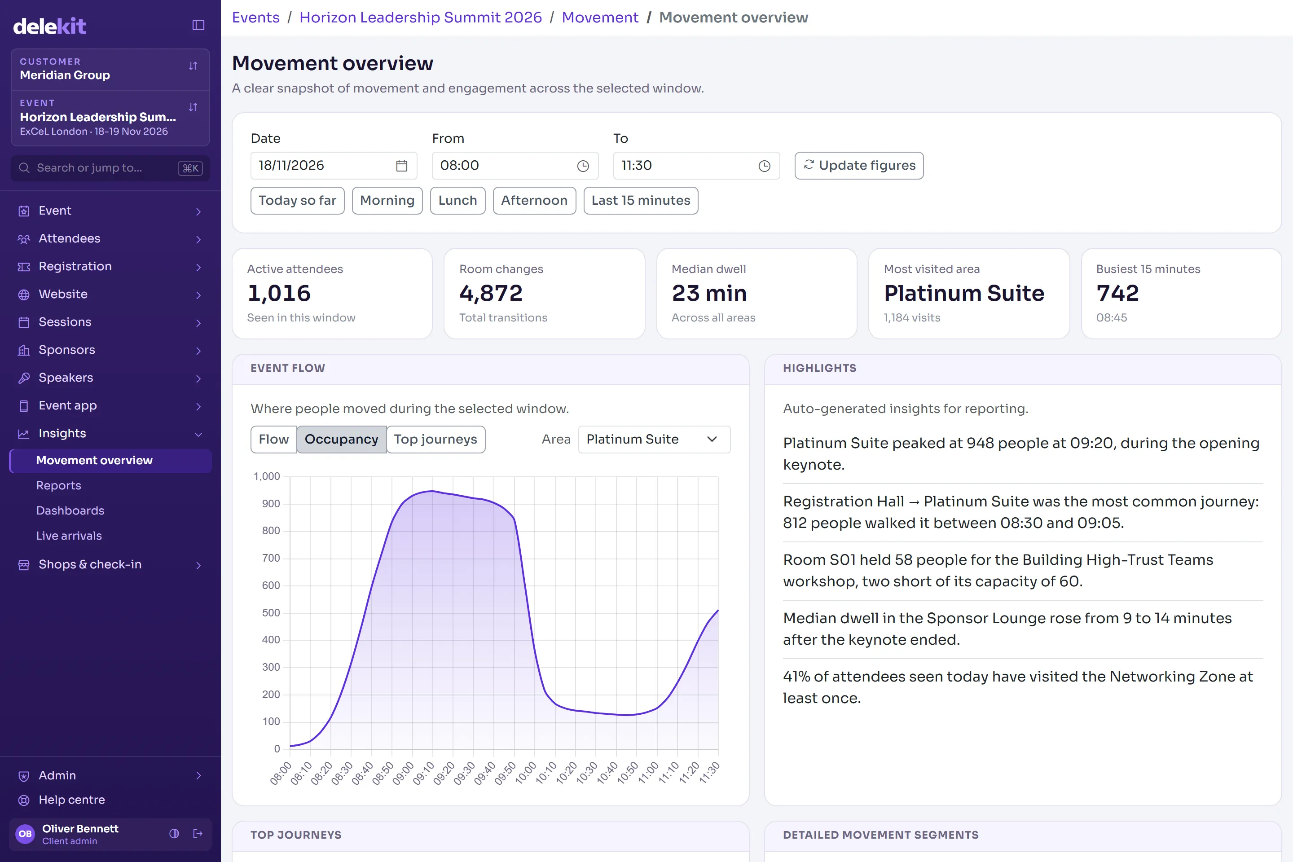Screen dimensions: 1293x862
Task: Toggle the theme contrast icon by Oliver Bennett
Action: (x=174, y=833)
